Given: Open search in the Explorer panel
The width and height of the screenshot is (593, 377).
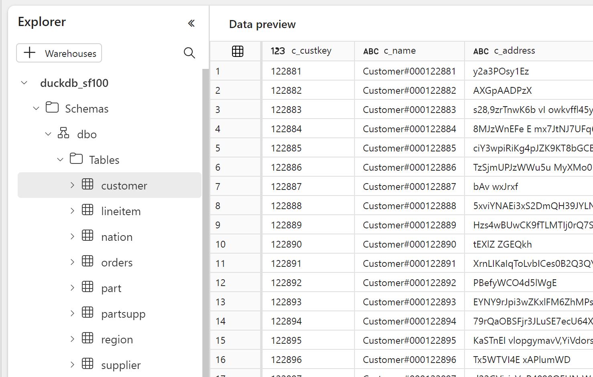Looking at the screenshot, I should (x=189, y=53).
